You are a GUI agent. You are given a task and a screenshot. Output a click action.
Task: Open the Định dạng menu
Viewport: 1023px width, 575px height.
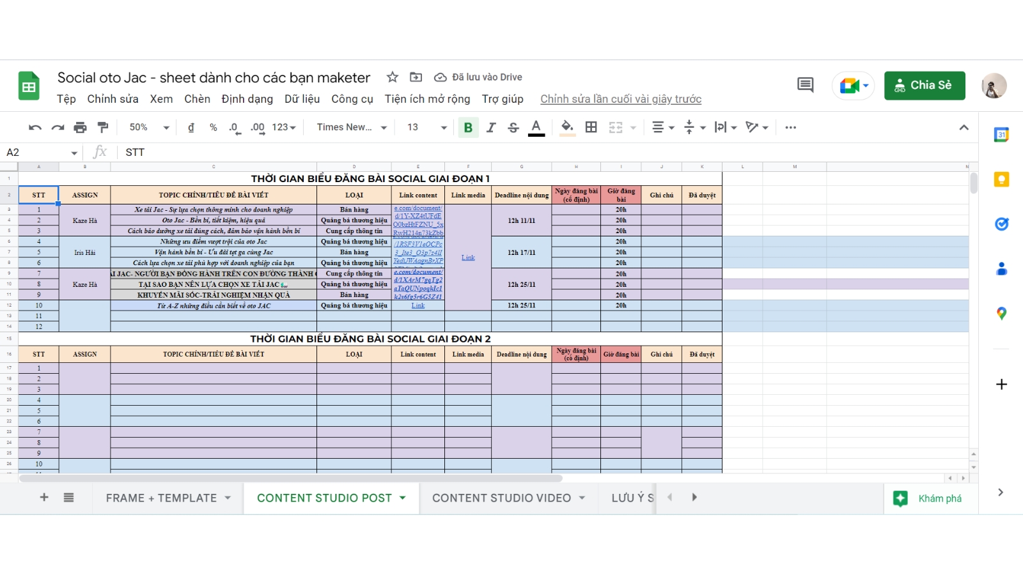tap(247, 99)
